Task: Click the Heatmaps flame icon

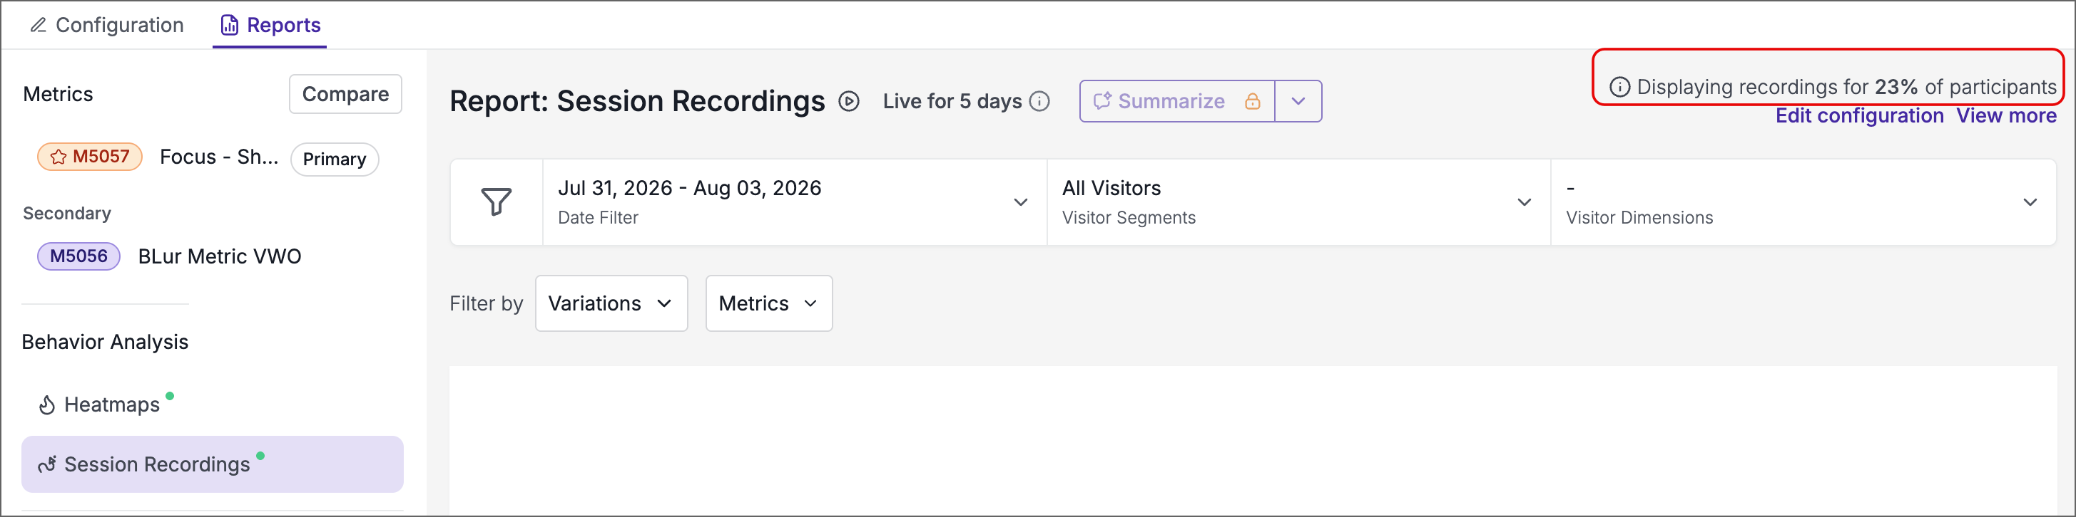Action: coord(47,404)
